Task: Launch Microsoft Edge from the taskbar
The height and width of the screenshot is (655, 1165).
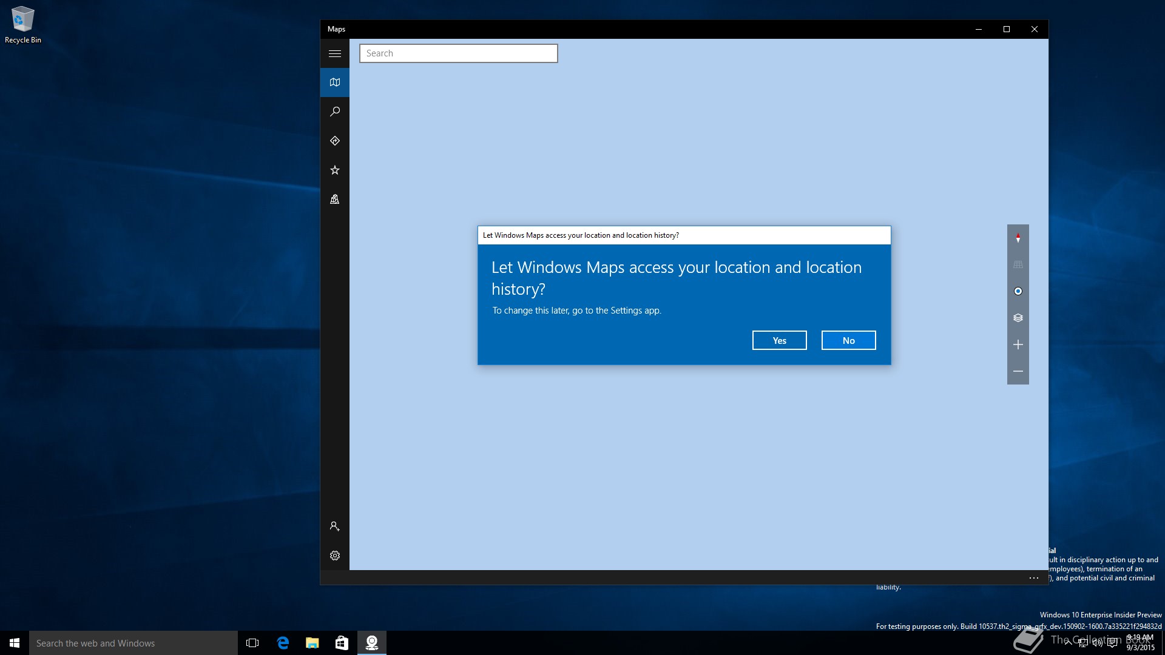Action: (x=283, y=643)
